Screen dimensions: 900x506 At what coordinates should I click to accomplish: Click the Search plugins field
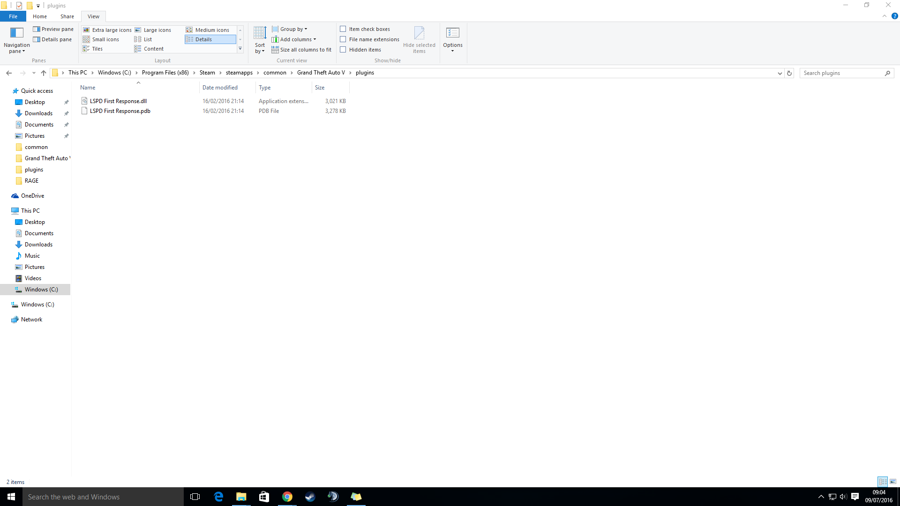coord(841,73)
